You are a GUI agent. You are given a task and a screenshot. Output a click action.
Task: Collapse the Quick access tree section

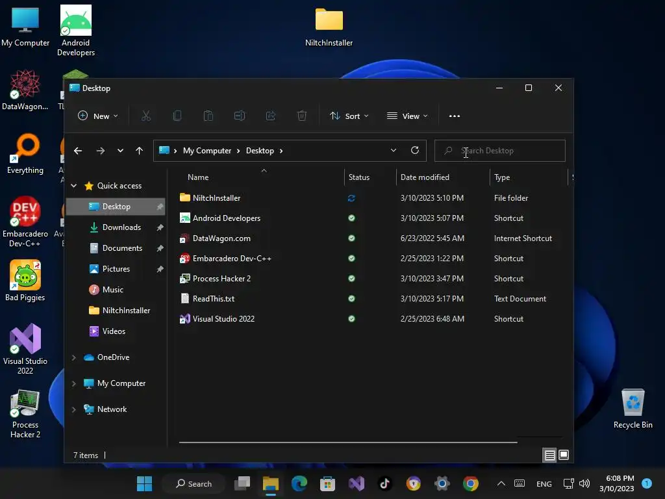coord(74,186)
